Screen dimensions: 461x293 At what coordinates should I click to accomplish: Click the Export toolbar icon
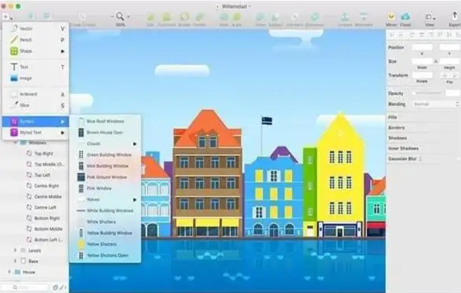coord(454,17)
